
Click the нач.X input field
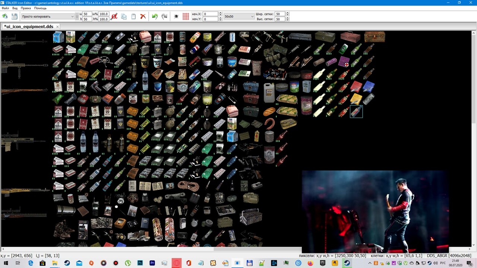coord(211,14)
